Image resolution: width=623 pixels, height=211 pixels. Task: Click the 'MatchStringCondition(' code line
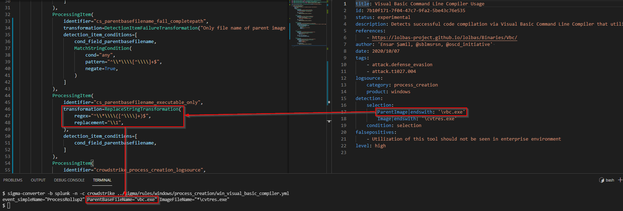(x=103, y=48)
